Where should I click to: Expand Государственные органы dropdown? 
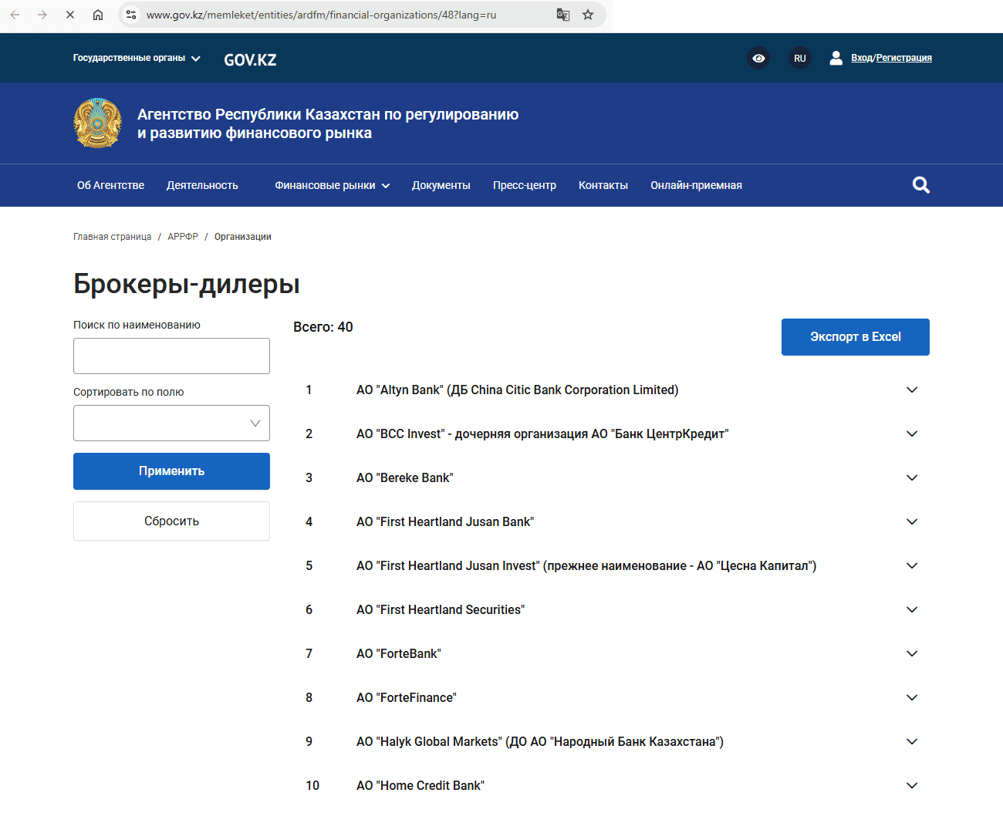tap(137, 58)
